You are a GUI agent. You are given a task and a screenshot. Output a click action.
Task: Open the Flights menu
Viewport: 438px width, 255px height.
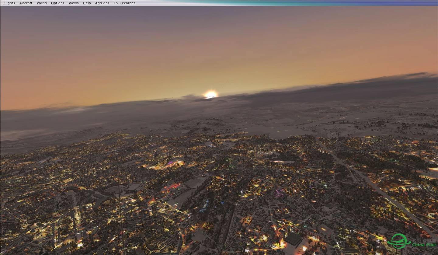coord(9,3)
